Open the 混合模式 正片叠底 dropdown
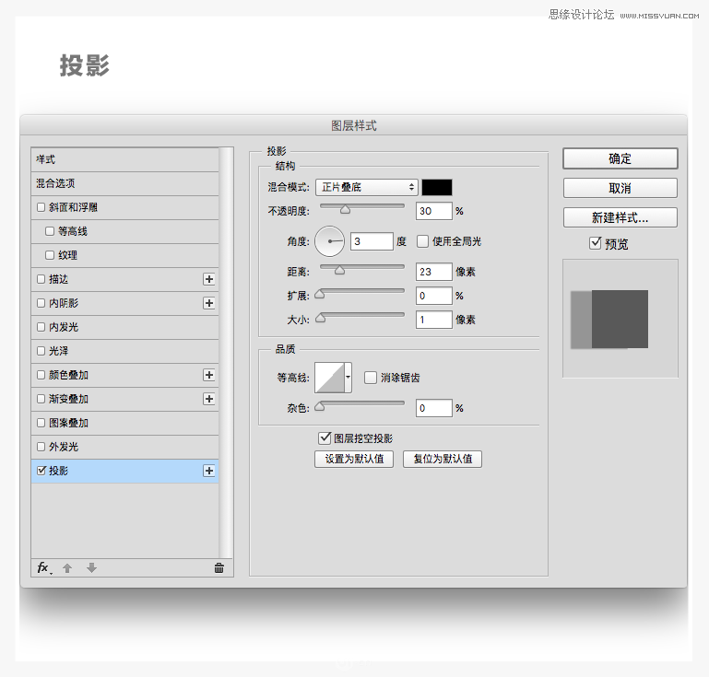The image size is (709, 677). 366,187
